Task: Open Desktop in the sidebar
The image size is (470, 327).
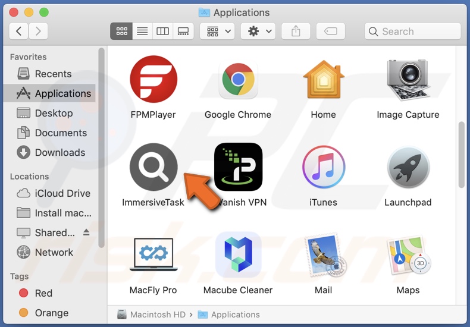Action: [49, 113]
